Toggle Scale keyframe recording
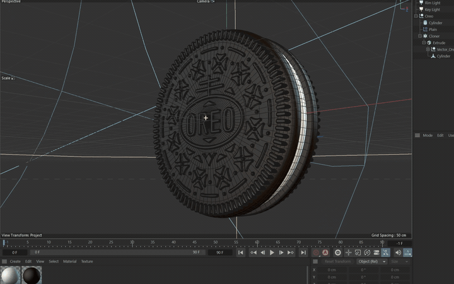This screenshot has width=454, height=284. pos(358,252)
